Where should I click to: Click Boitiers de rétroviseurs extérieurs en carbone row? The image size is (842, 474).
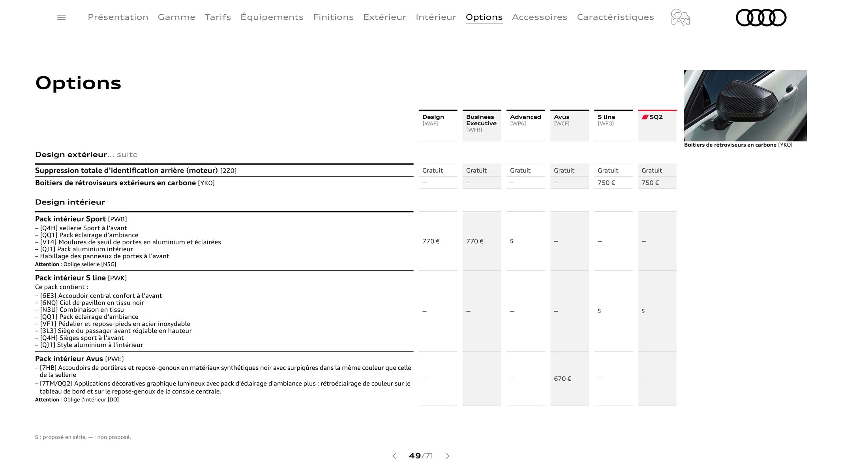pyautogui.click(x=224, y=182)
